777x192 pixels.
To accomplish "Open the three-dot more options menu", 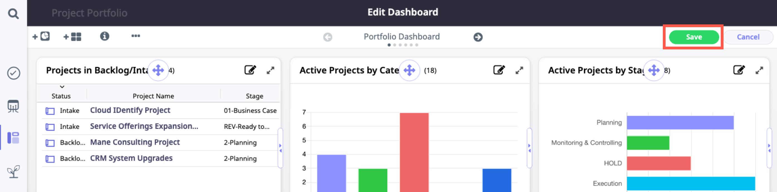I will coord(135,36).
